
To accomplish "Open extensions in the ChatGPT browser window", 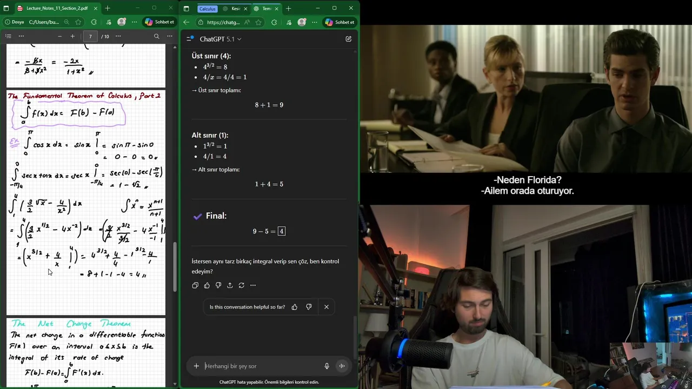I will point(274,22).
